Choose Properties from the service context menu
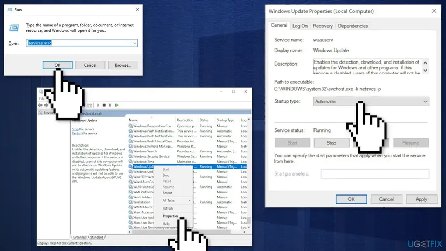 click(x=170, y=216)
